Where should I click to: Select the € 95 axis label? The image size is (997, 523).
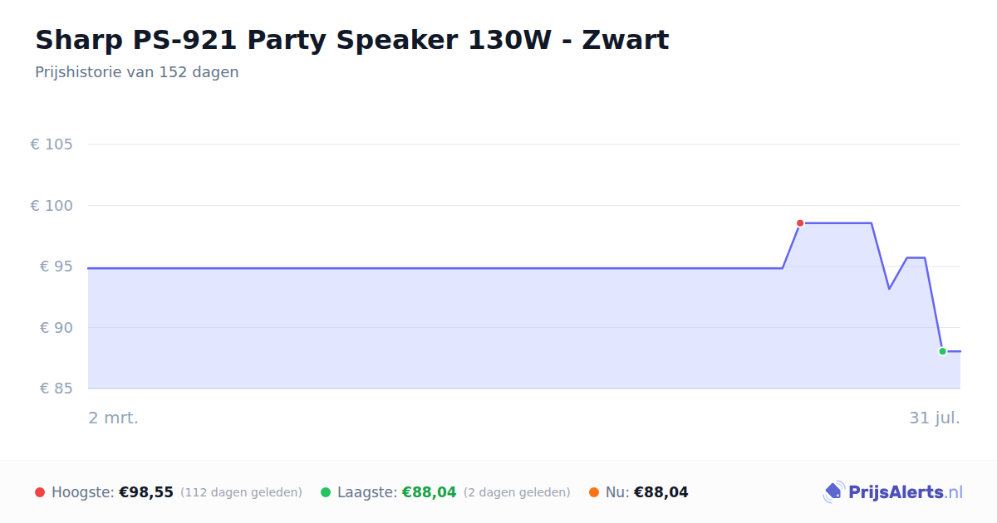pyautogui.click(x=56, y=266)
